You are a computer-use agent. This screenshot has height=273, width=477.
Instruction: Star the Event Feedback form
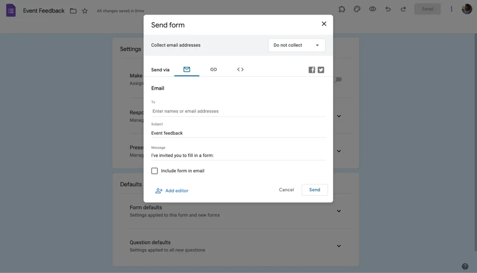coord(85,11)
